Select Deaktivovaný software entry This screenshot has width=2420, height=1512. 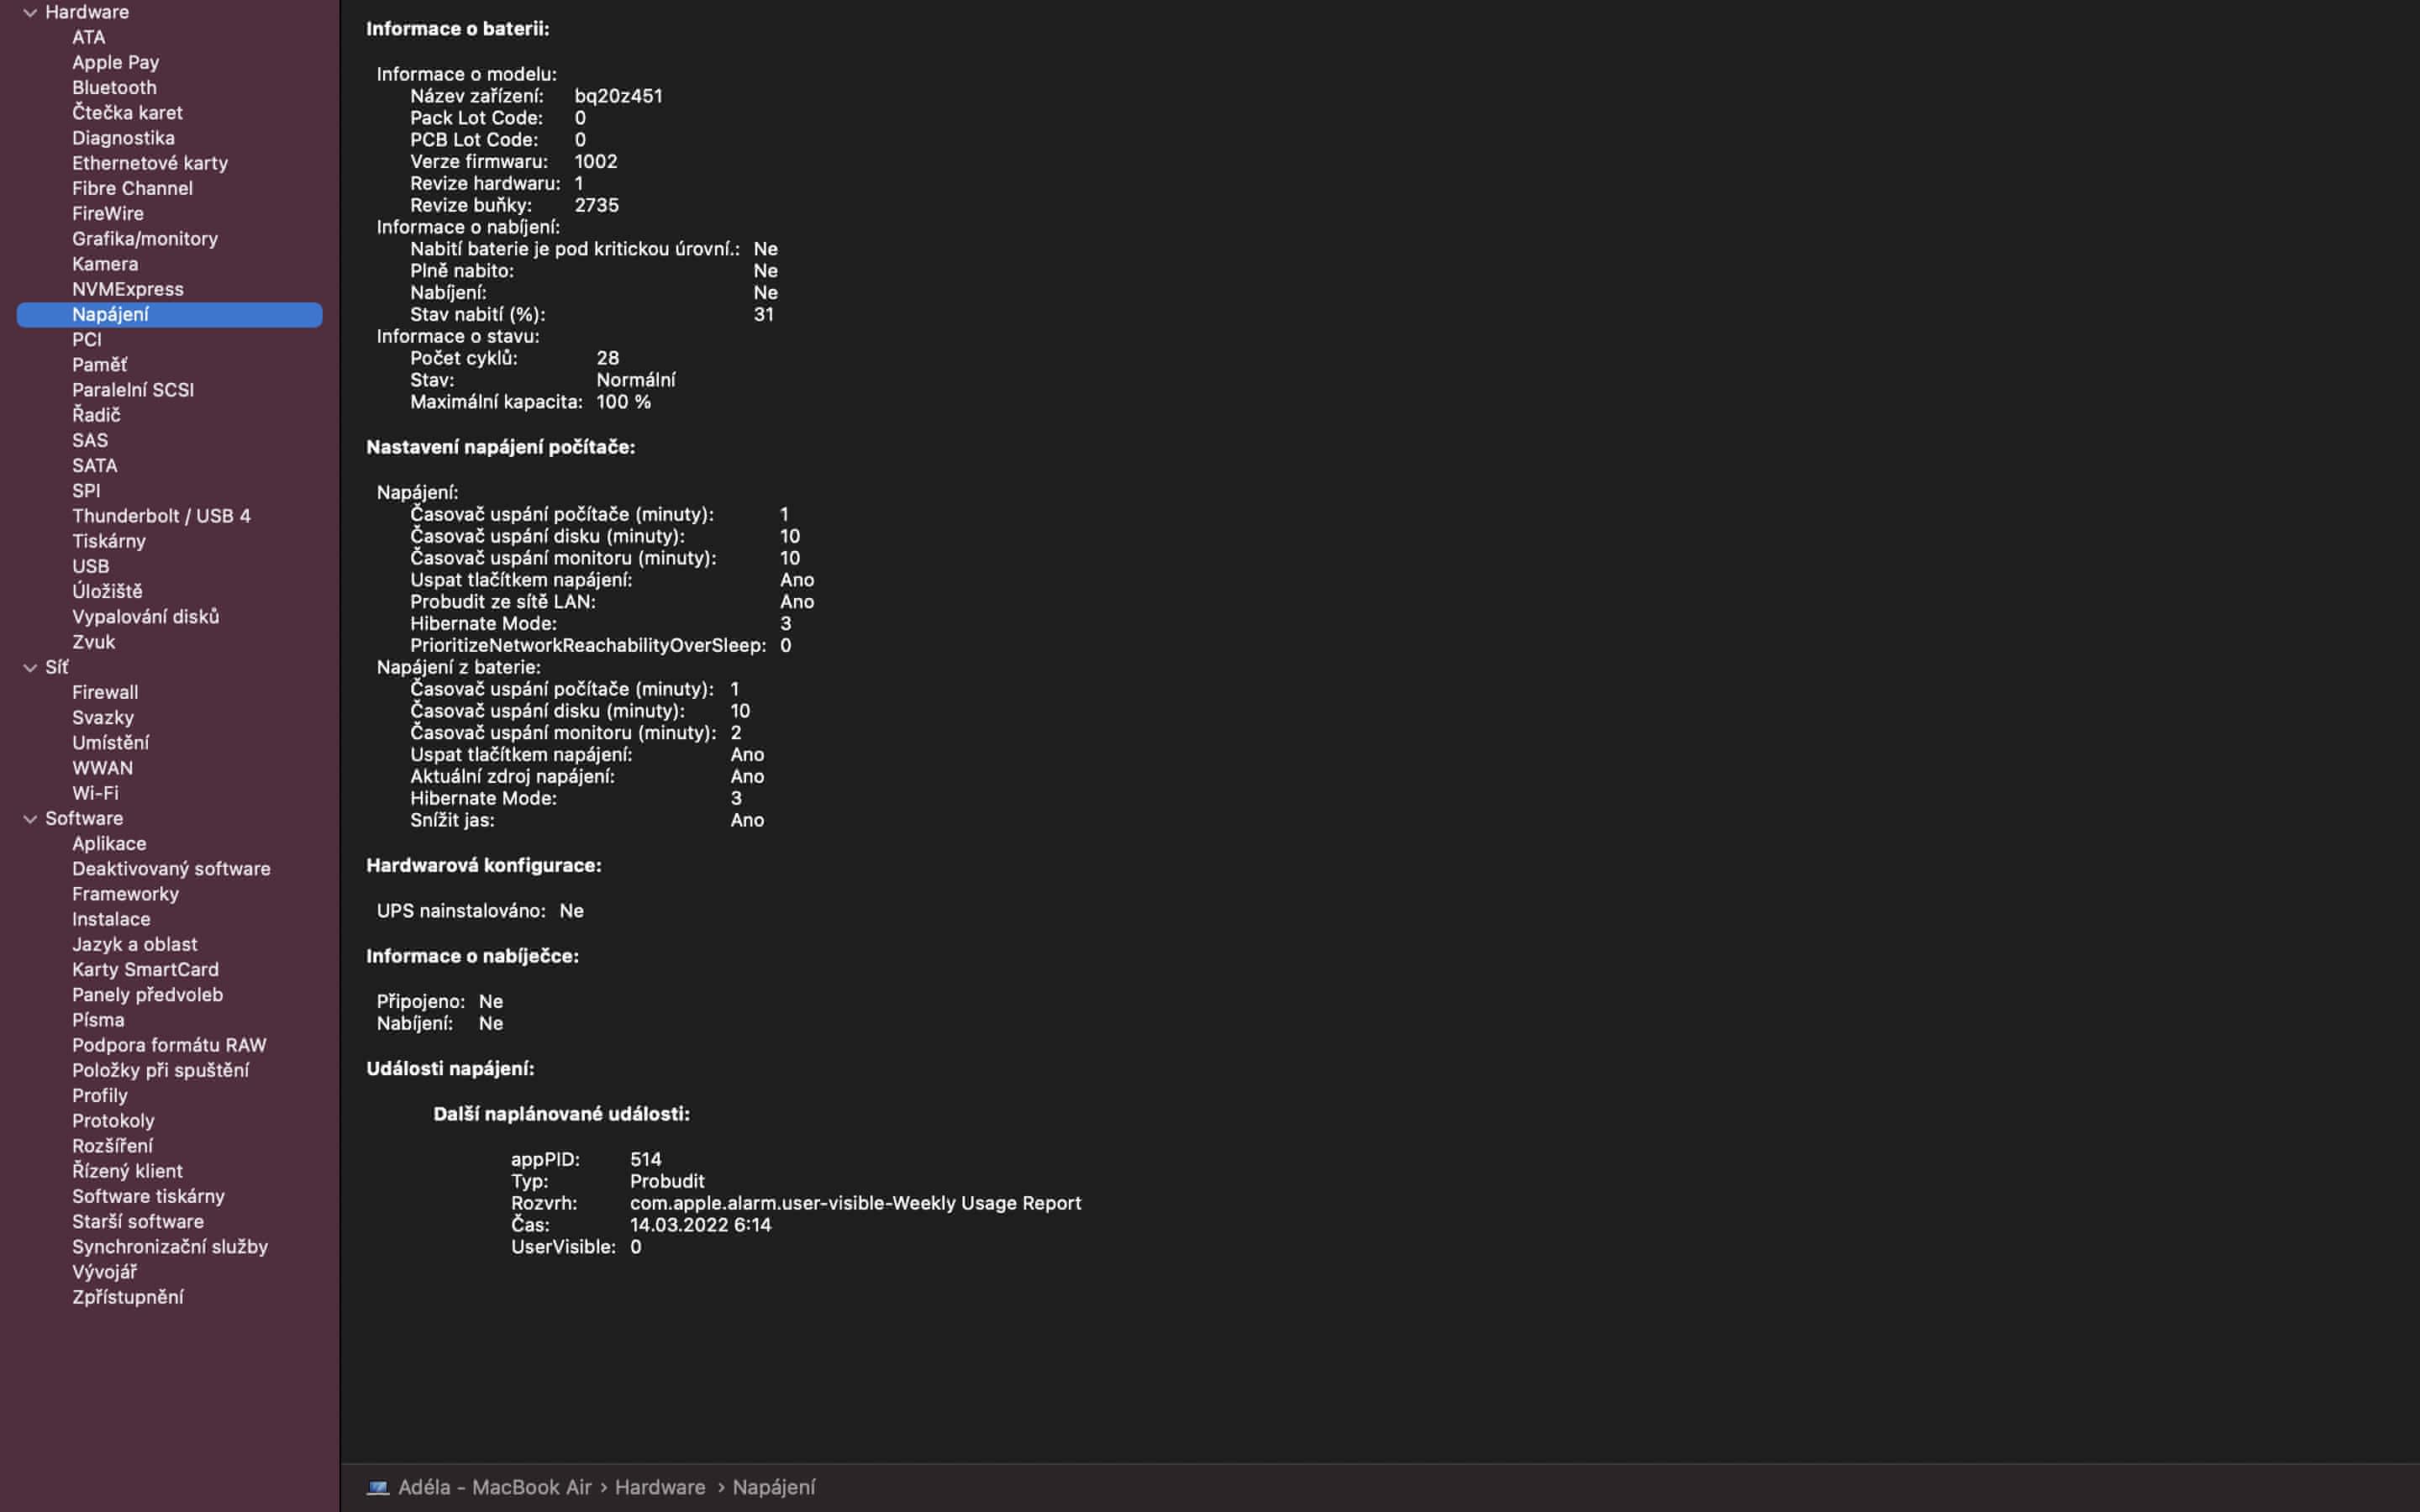point(171,869)
